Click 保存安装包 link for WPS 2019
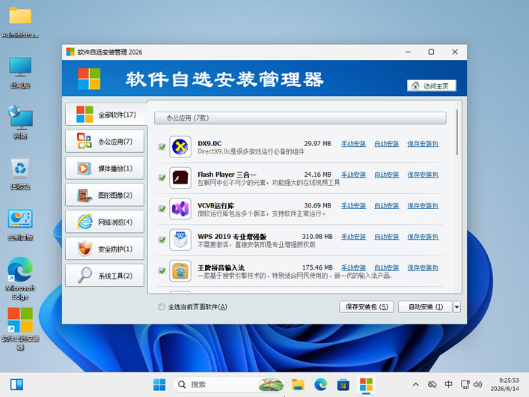 423,237
